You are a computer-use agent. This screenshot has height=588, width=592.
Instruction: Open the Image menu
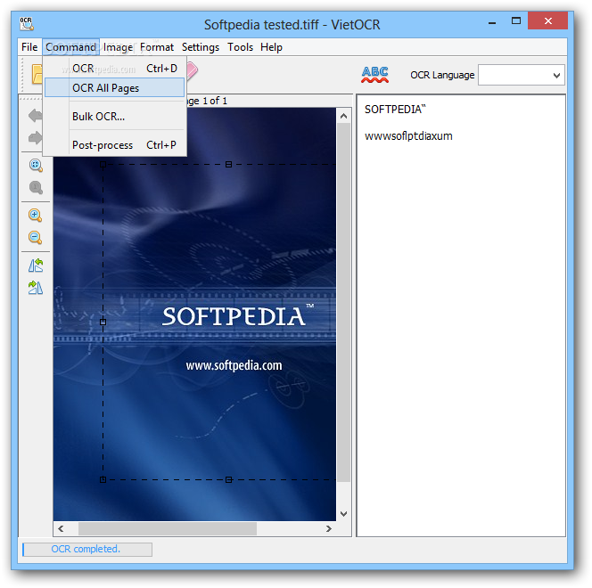[118, 47]
